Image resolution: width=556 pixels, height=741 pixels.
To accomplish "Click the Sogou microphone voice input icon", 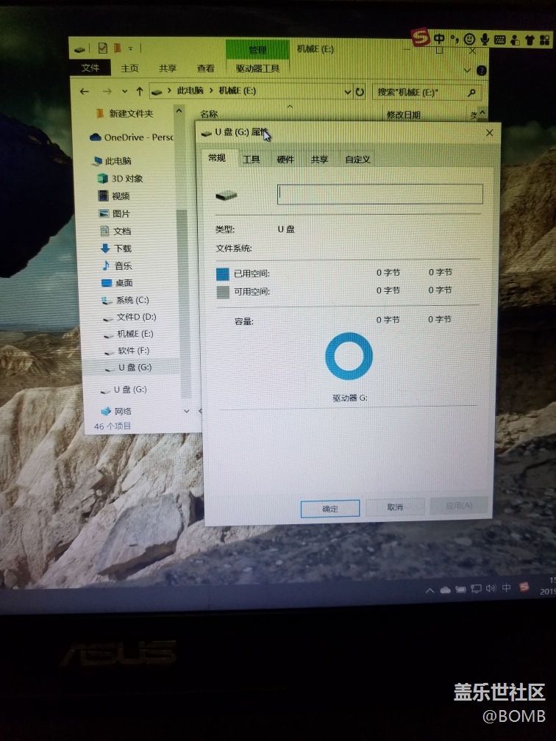I will tap(485, 39).
